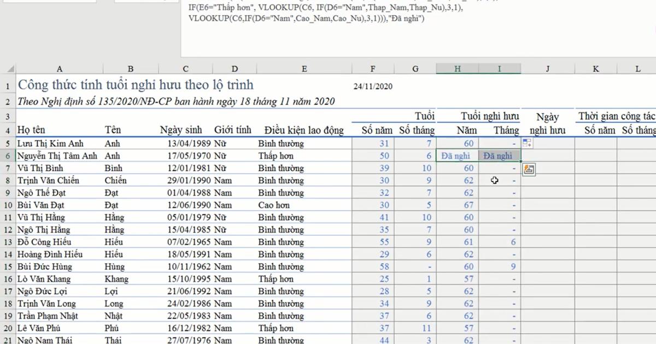Select column B header

[x=131, y=69]
